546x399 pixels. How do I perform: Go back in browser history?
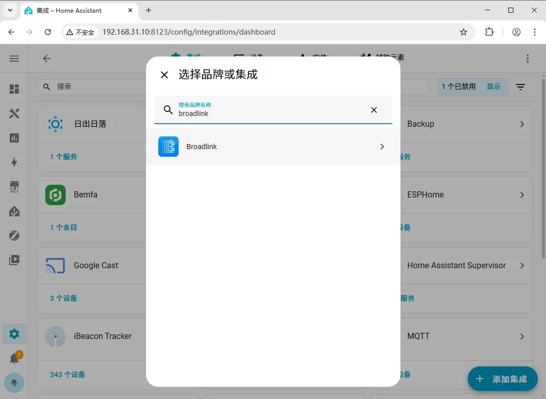point(11,32)
